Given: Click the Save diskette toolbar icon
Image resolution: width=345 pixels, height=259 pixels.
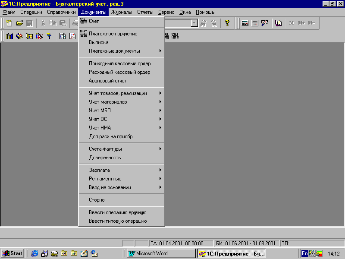Looking at the screenshot, I should tap(29, 23).
